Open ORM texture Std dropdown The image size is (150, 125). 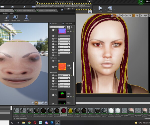68,65
